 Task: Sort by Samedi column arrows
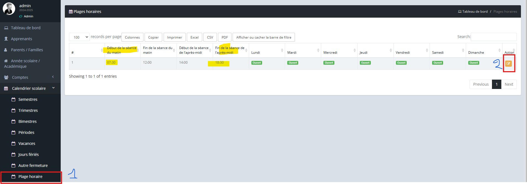pyautogui.click(x=463, y=50)
